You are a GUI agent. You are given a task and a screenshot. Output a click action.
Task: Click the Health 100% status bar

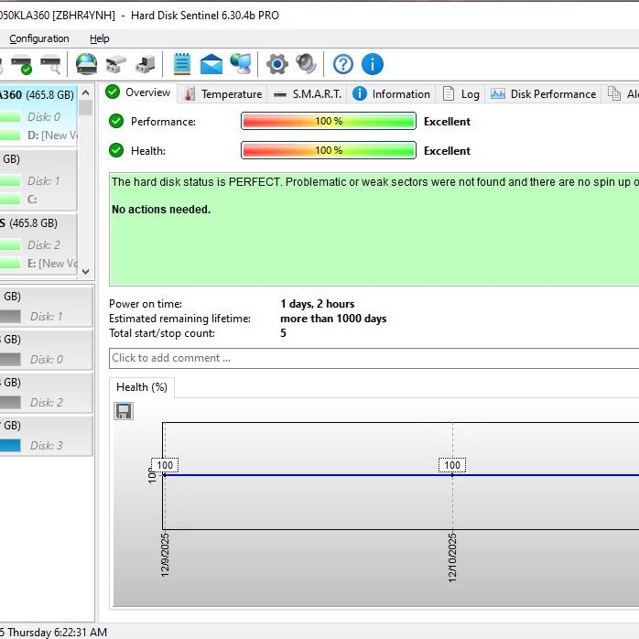coord(329,151)
